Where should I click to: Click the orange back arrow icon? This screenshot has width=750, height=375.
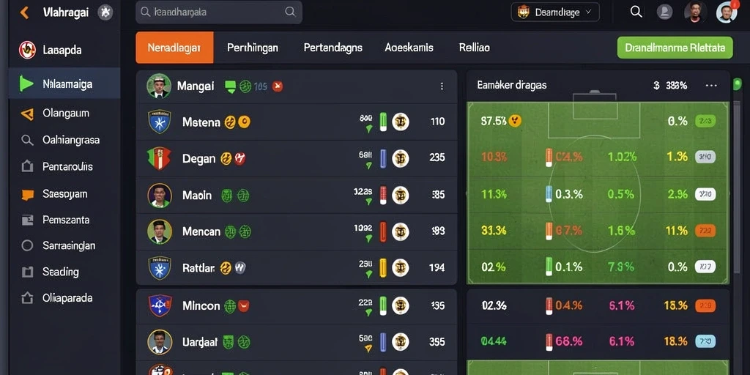pos(24,12)
